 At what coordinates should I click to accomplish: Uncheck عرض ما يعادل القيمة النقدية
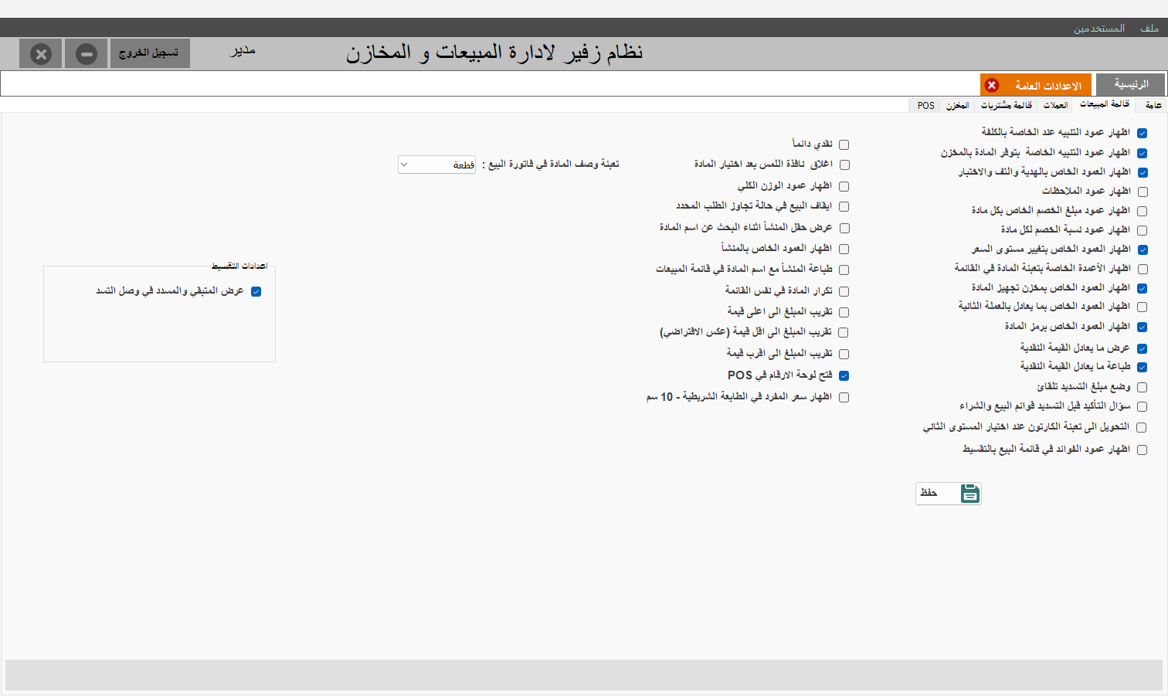(1142, 348)
